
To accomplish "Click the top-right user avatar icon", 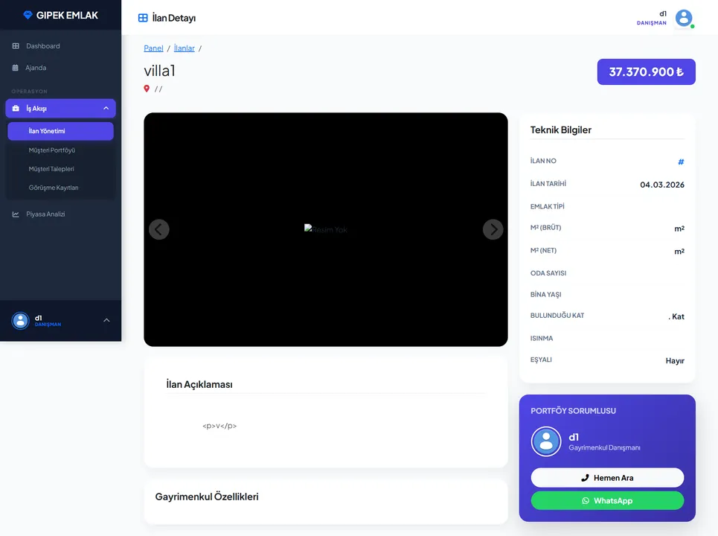I will tap(683, 18).
